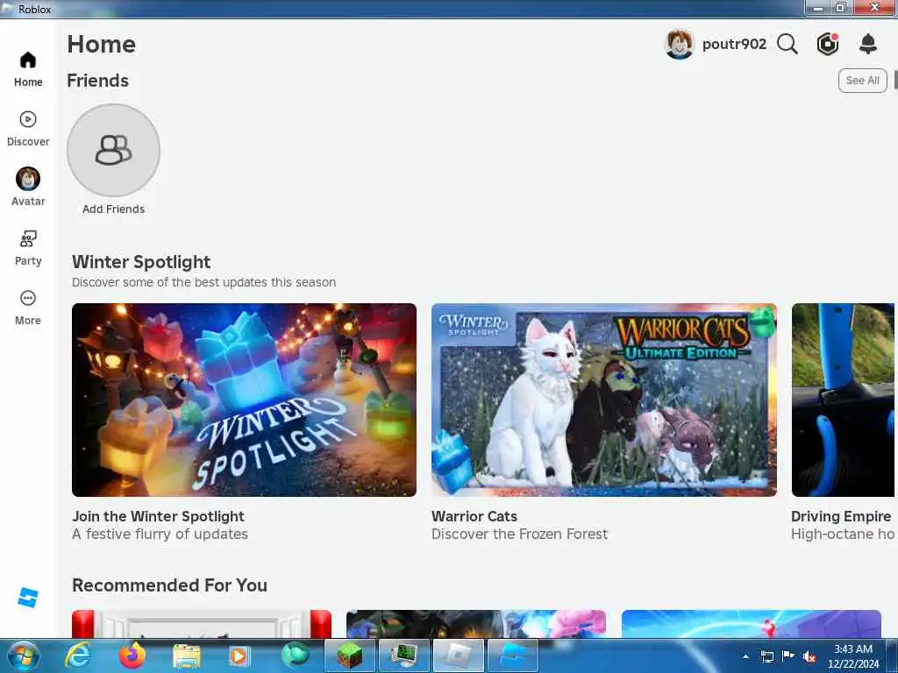Click the Add Friends label
The image size is (898, 673).
click(113, 209)
